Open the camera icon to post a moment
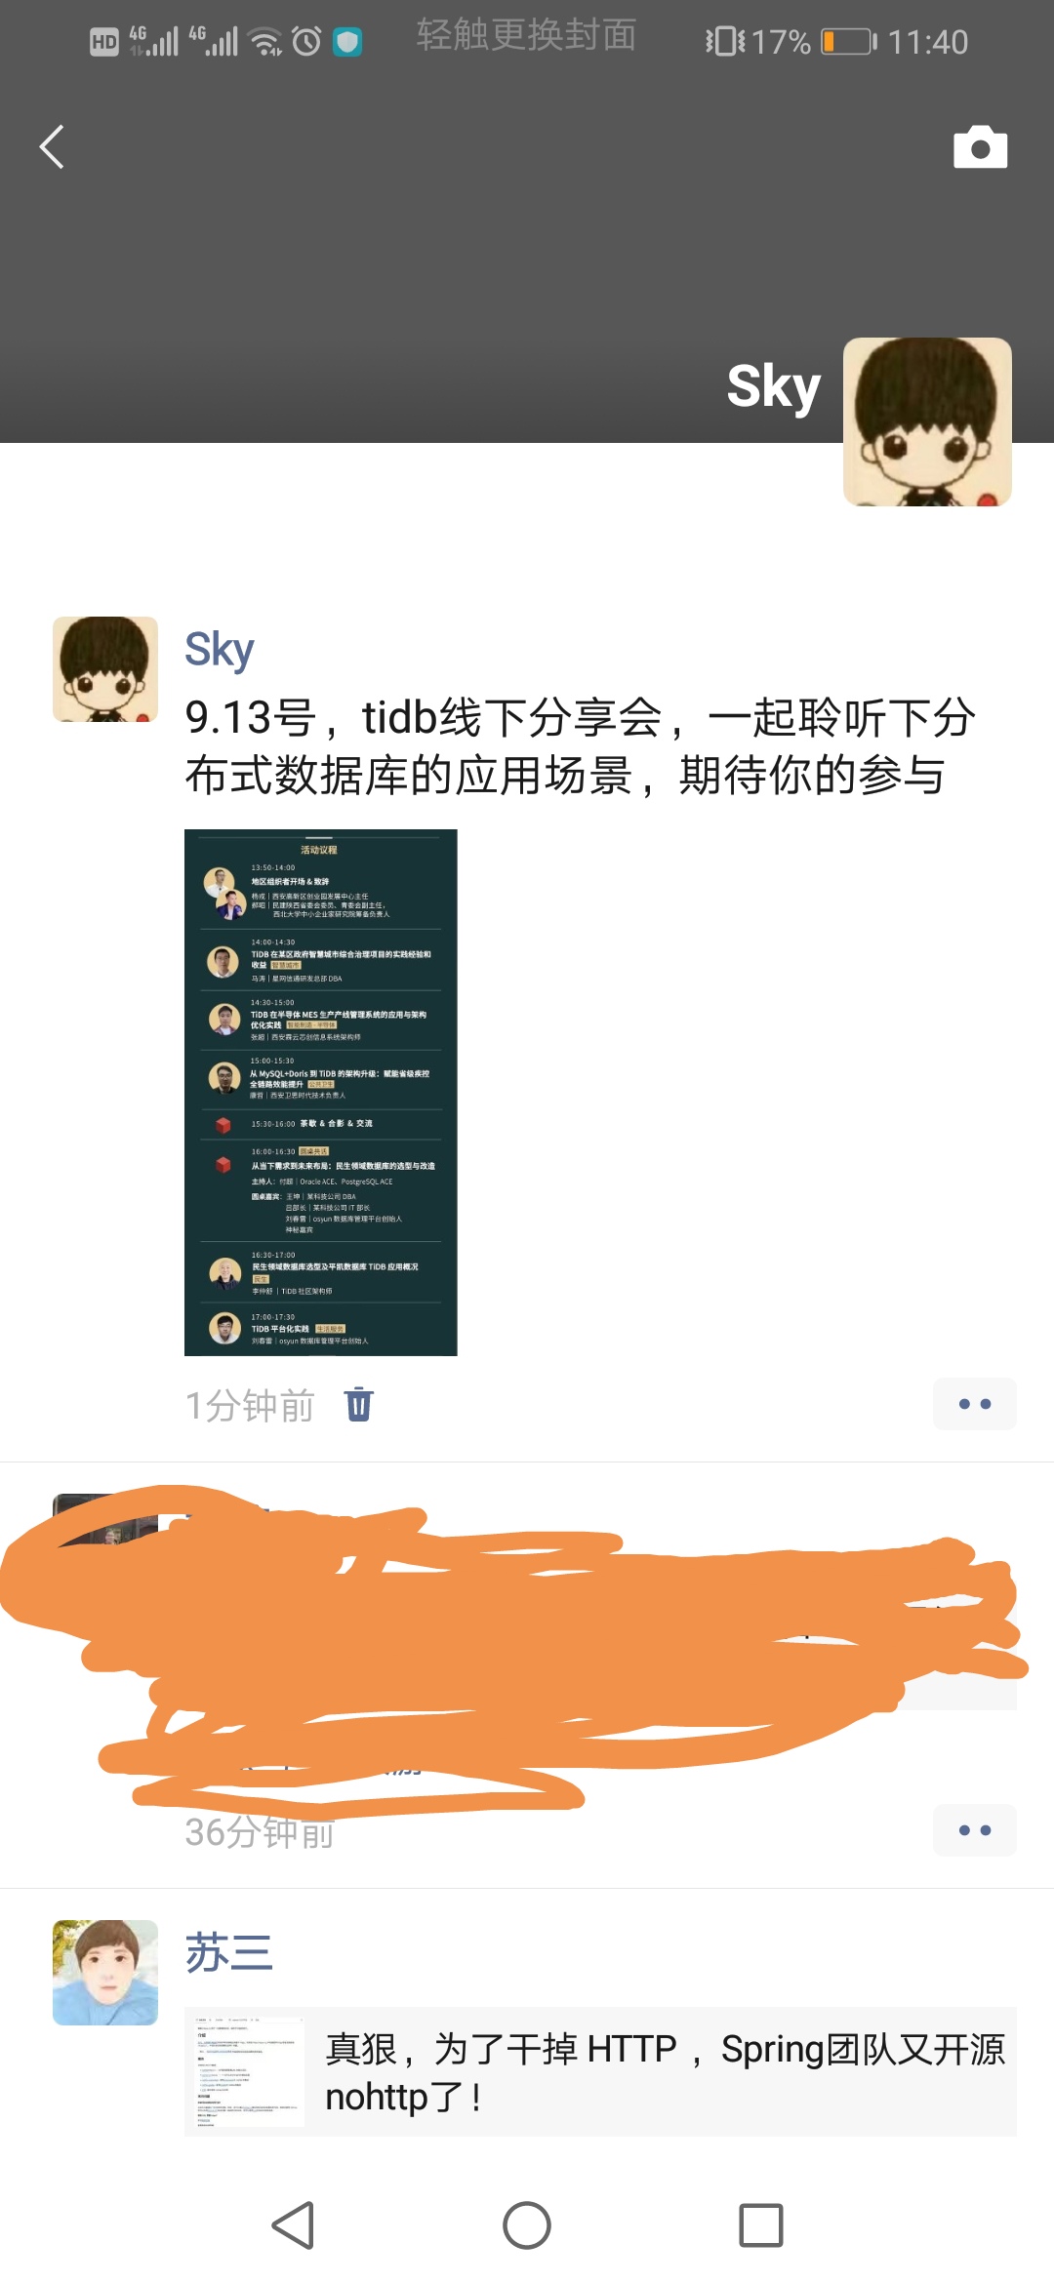 (980, 147)
